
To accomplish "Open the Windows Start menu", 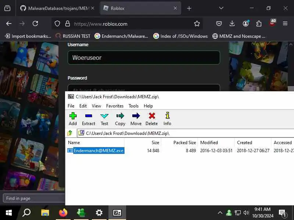I will (9, 213).
